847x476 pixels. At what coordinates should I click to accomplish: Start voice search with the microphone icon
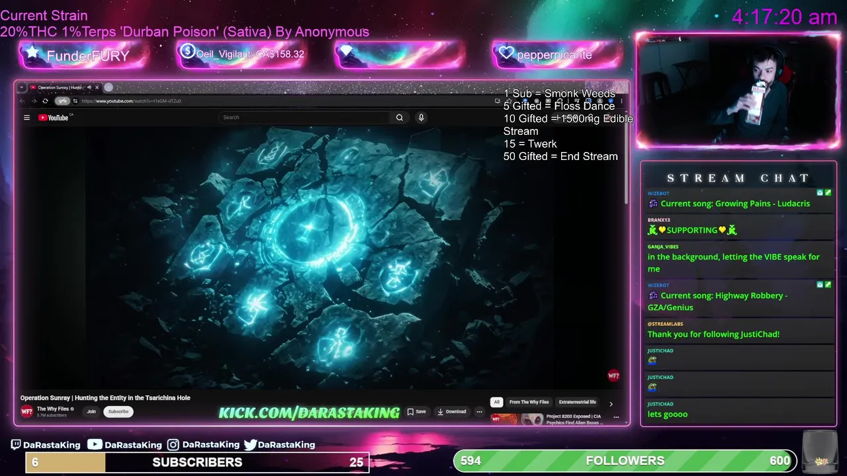421,118
